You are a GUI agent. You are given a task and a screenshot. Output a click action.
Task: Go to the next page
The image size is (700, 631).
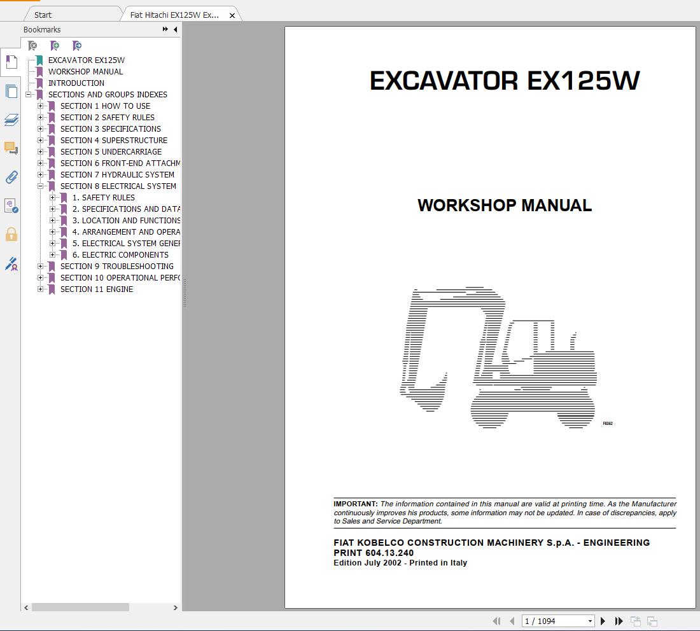[x=603, y=621]
